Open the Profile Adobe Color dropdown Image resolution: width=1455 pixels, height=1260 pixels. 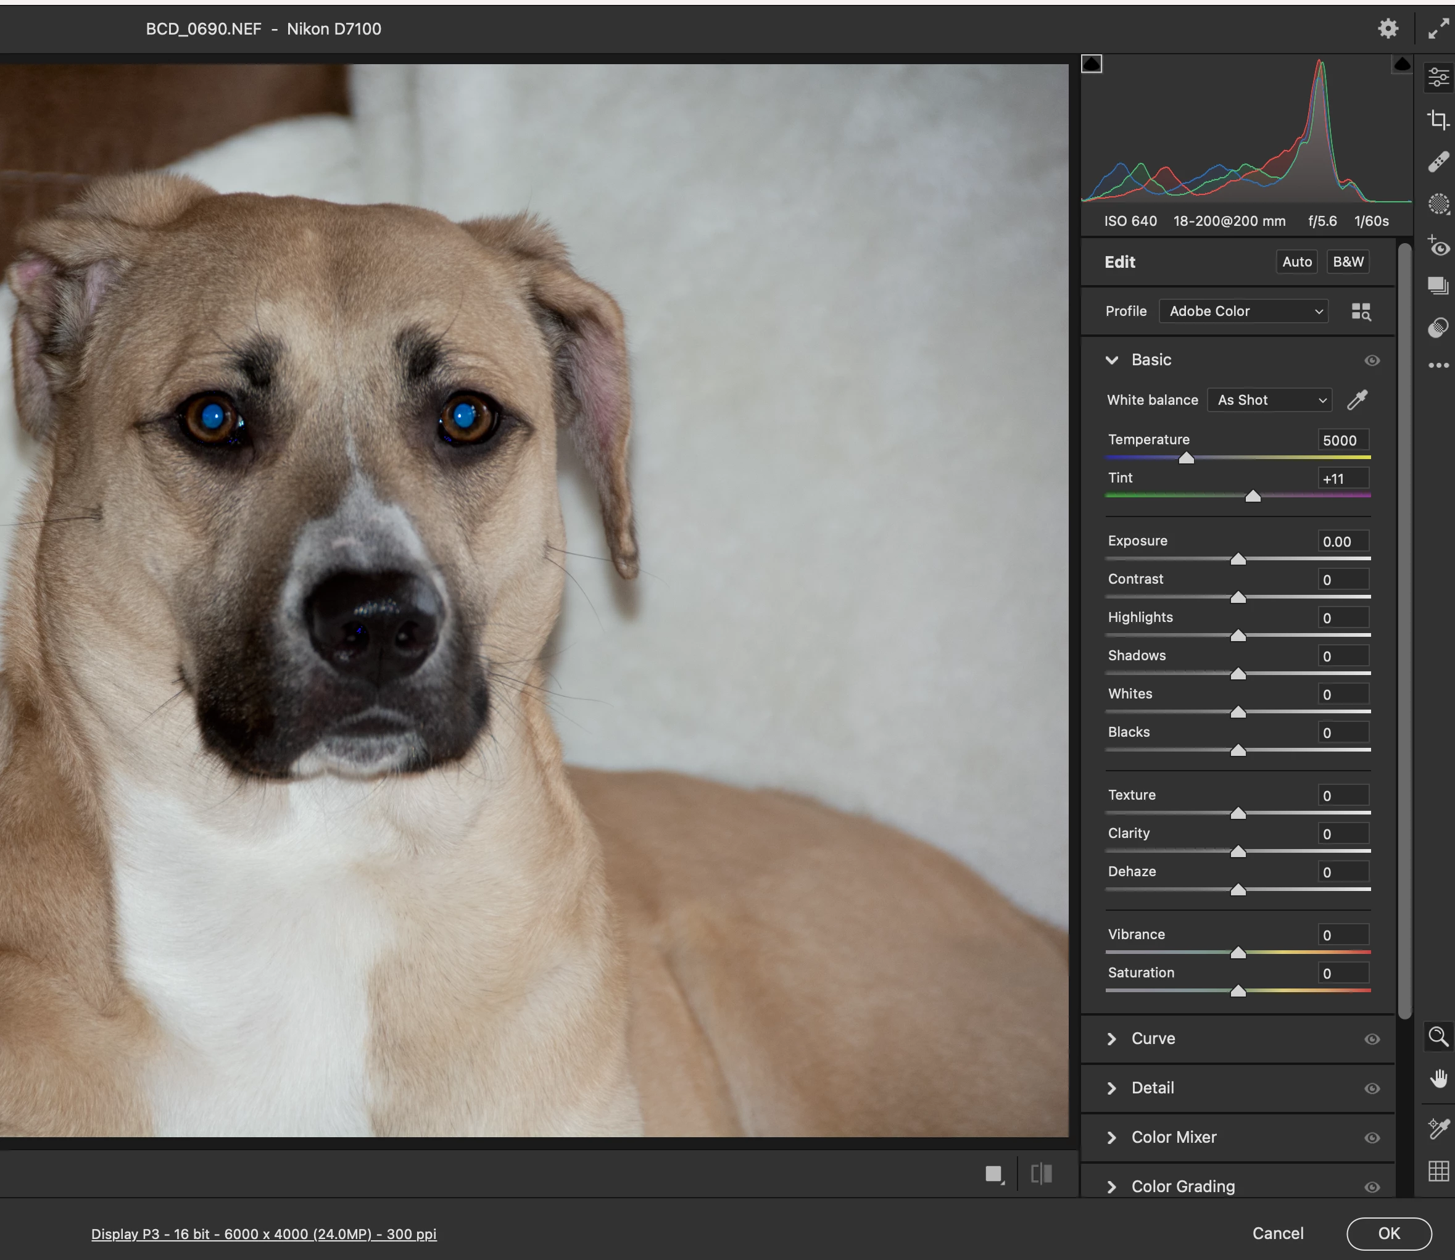click(x=1243, y=312)
